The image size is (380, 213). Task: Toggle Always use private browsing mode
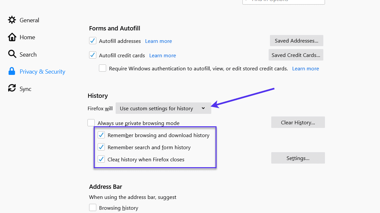coord(91,122)
